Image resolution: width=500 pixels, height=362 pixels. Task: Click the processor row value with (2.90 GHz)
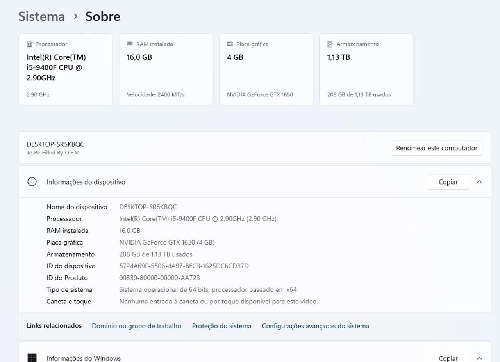click(198, 219)
